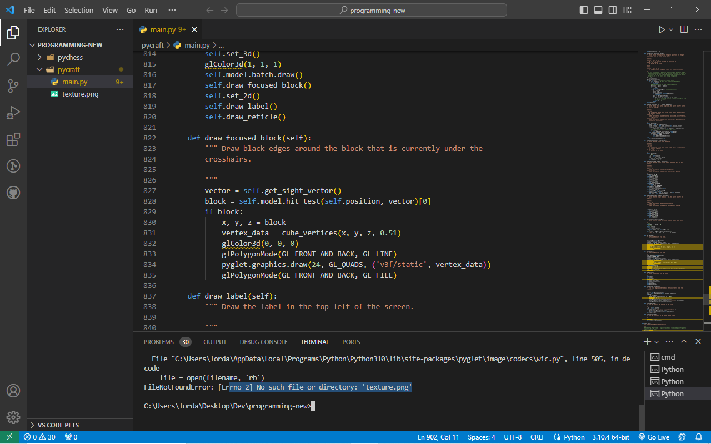Open the Search view
711x444 pixels.
click(13, 59)
